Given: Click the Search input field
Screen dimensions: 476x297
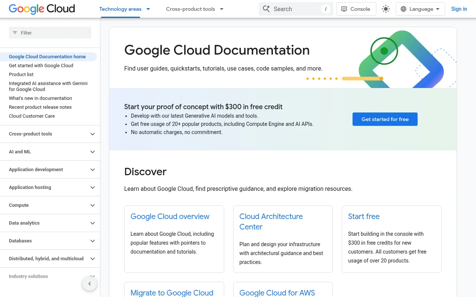Looking at the screenshot, I should tap(296, 9).
